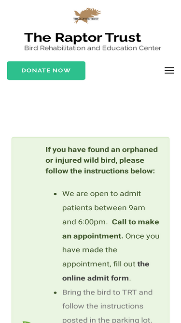
Task: Click the bold "Call to make" text
Action: click(136, 222)
